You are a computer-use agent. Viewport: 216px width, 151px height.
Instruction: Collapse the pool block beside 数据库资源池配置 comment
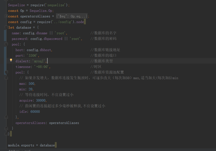6,72
